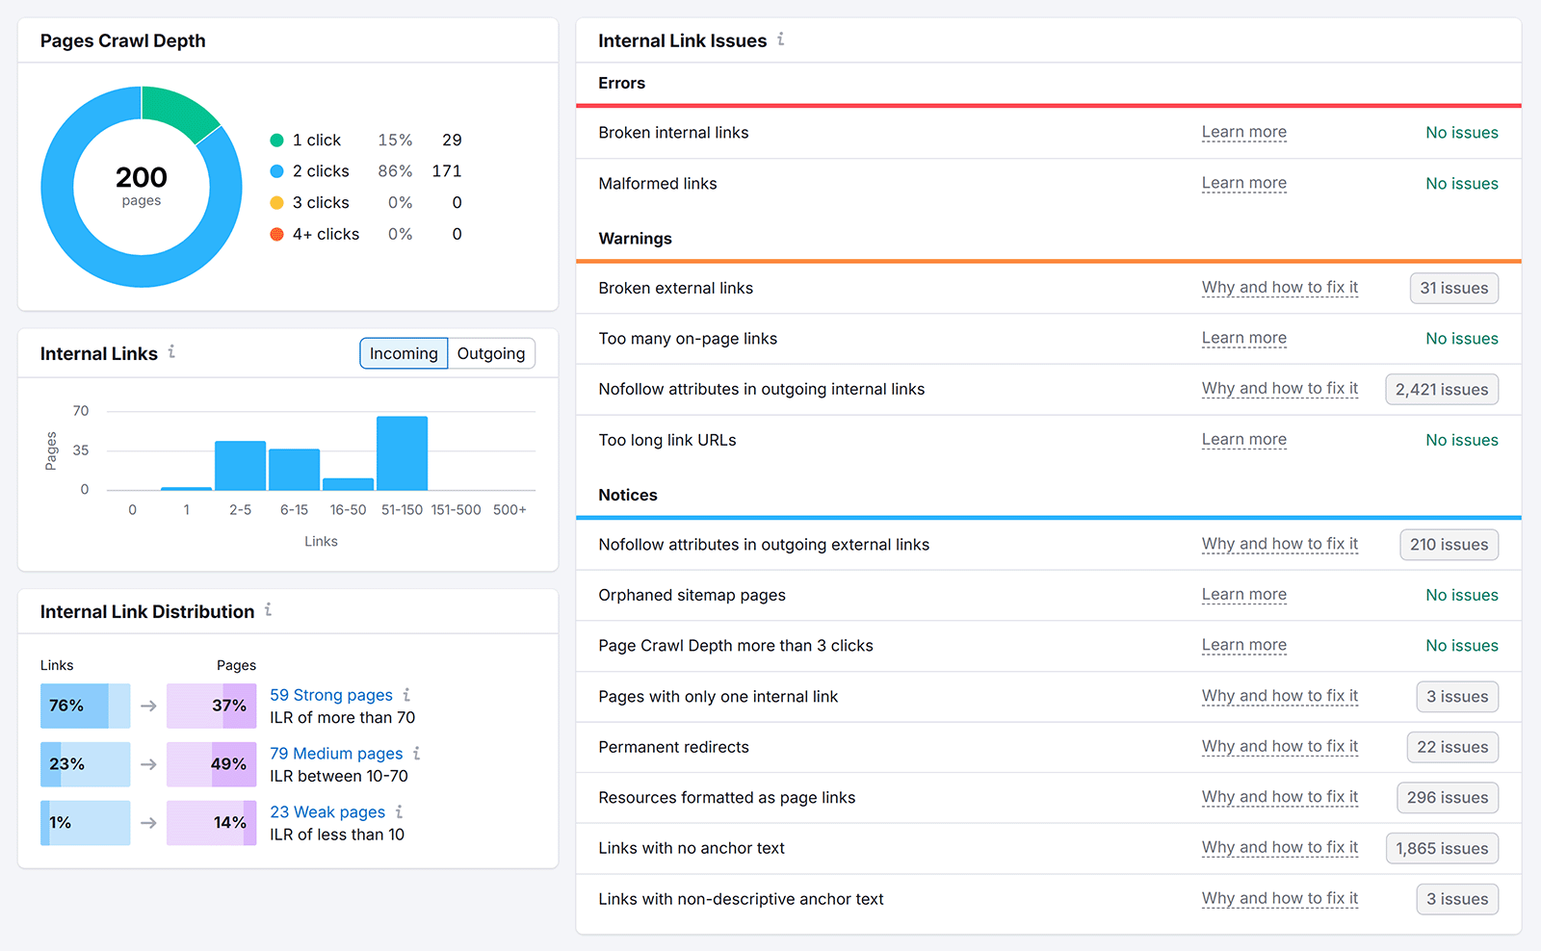Click the 49% Medium pages distribution bar
The width and height of the screenshot is (1541, 951).
[211, 764]
